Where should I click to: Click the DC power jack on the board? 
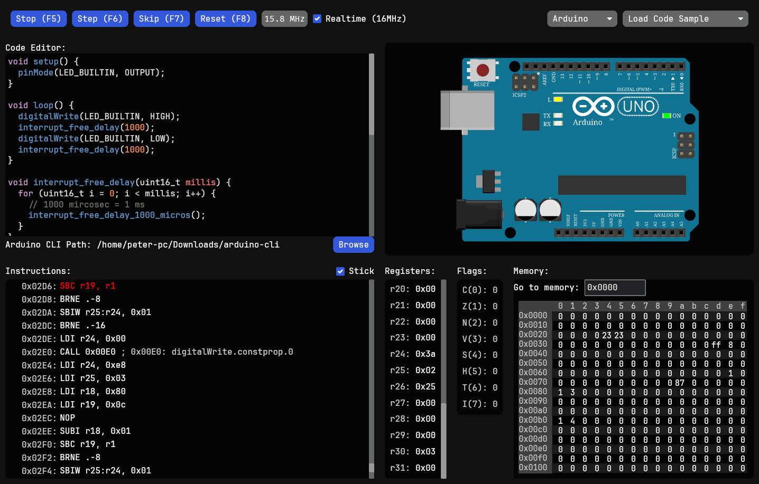[479, 214]
